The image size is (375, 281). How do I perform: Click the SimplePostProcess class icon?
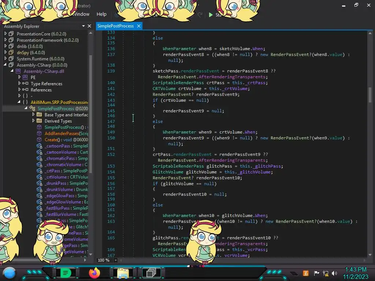click(32, 108)
